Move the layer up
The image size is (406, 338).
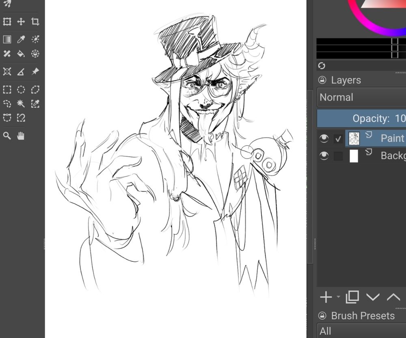[393, 297]
